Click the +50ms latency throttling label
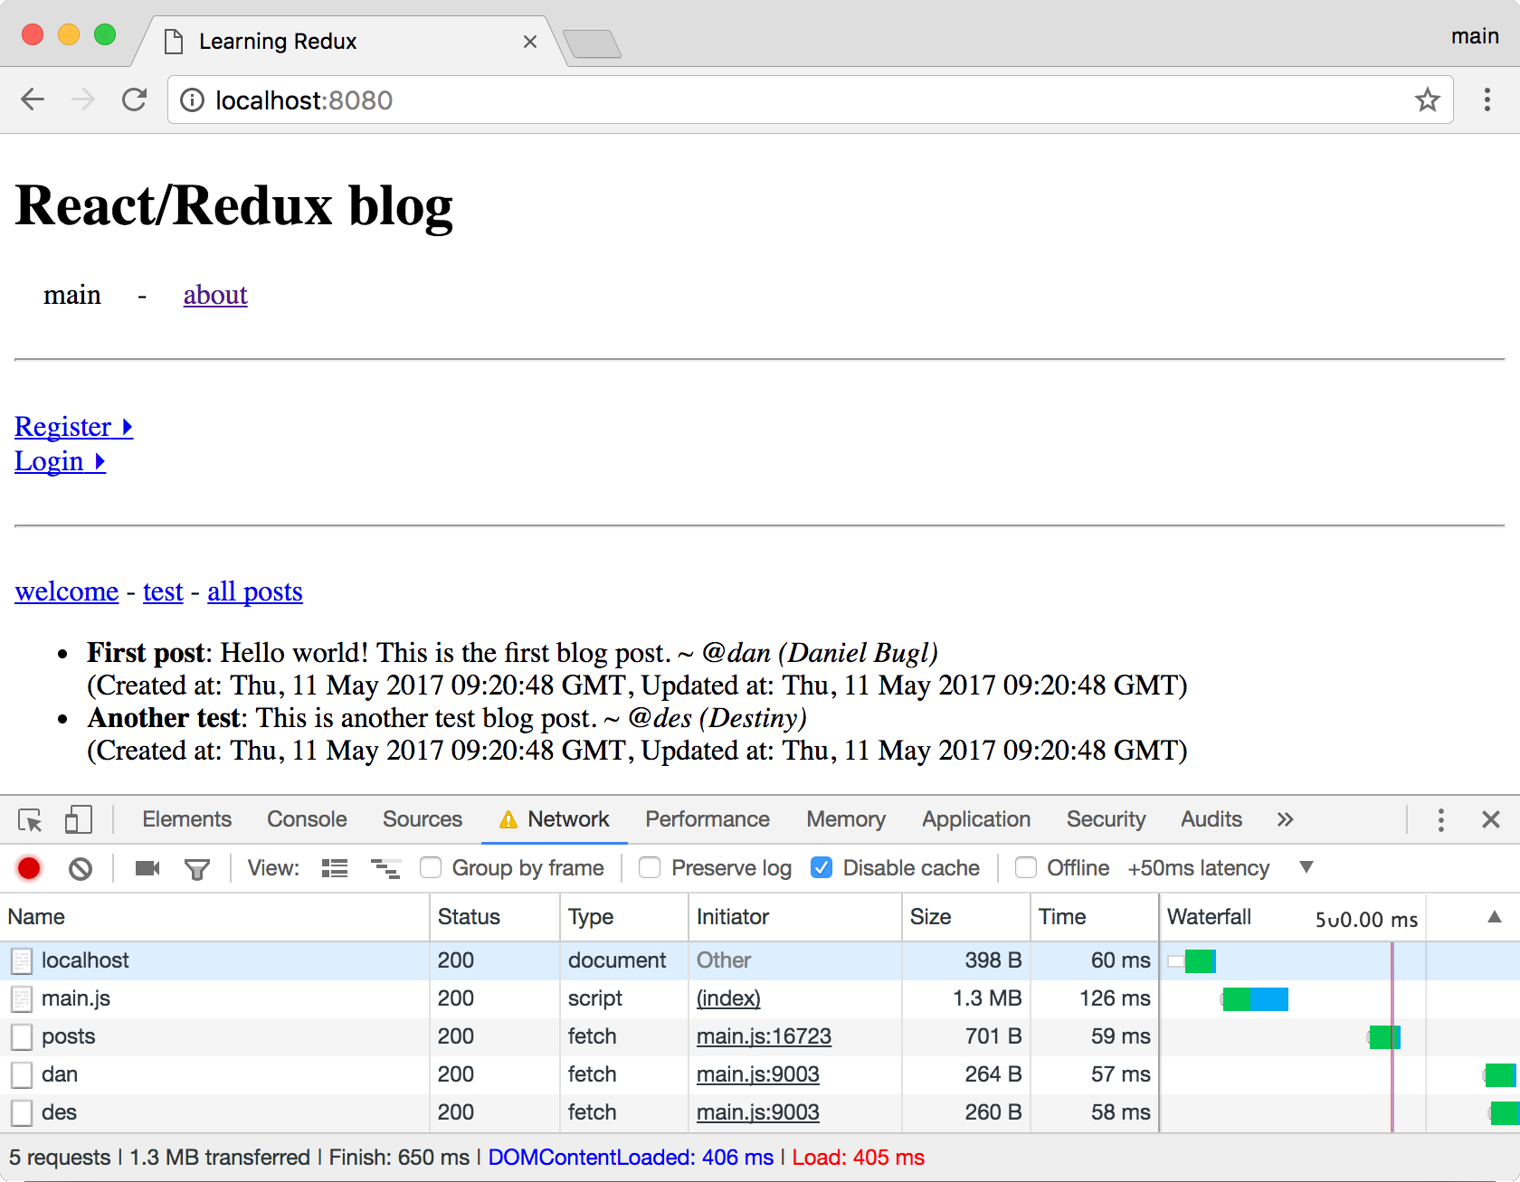Image resolution: width=1520 pixels, height=1182 pixels. (1199, 868)
